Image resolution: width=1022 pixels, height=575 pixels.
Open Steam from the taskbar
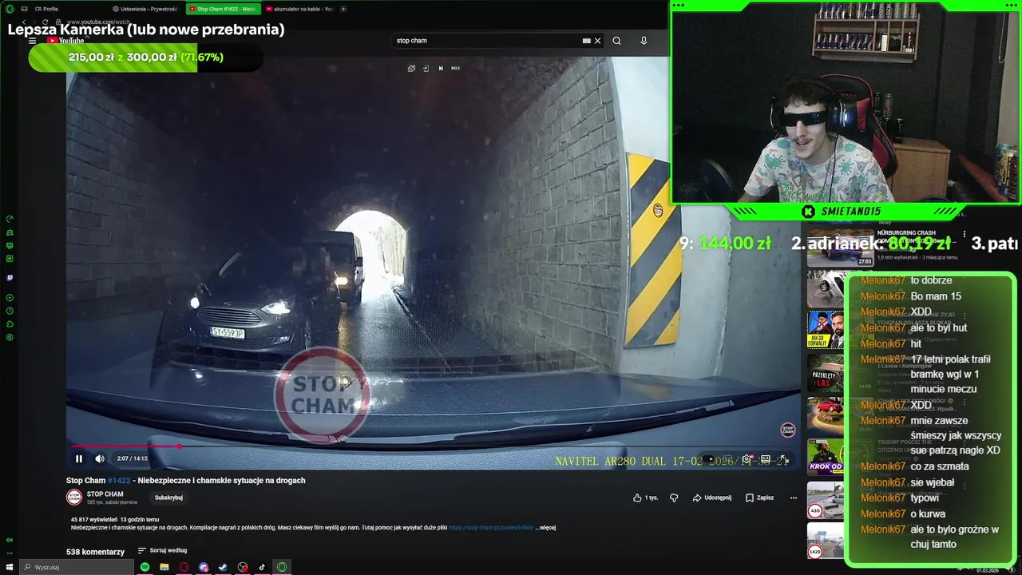(223, 567)
